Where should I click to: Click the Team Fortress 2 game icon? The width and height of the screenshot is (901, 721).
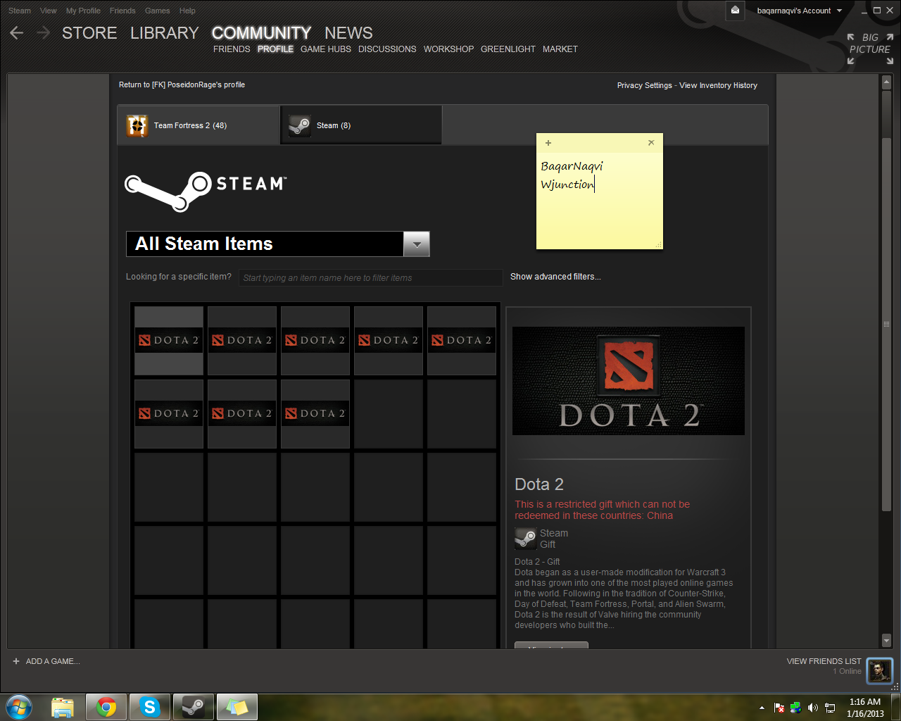tap(137, 125)
